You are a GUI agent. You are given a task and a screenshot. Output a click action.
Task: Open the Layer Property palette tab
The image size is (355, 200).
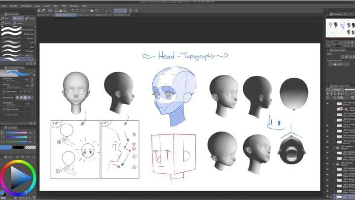pyautogui.click(x=338, y=50)
